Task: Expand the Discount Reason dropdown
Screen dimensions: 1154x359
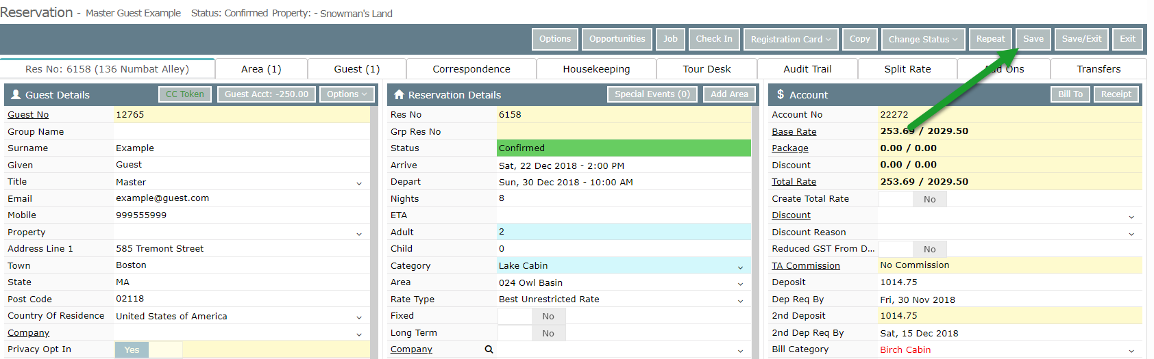Action: click(x=1131, y=233)
